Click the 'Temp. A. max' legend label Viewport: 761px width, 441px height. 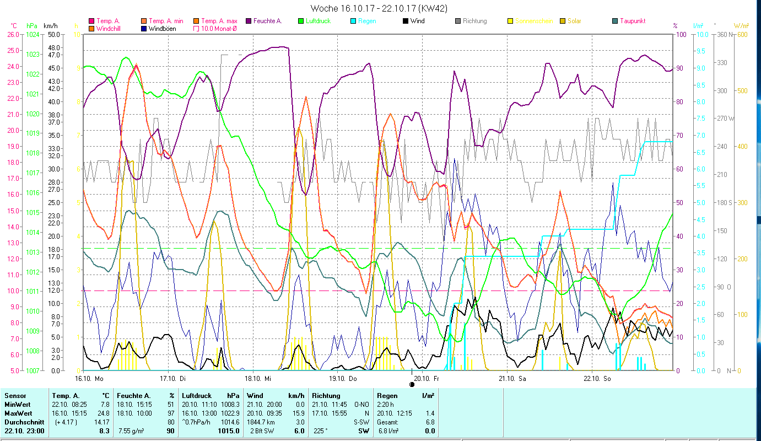tap(219, 21)
